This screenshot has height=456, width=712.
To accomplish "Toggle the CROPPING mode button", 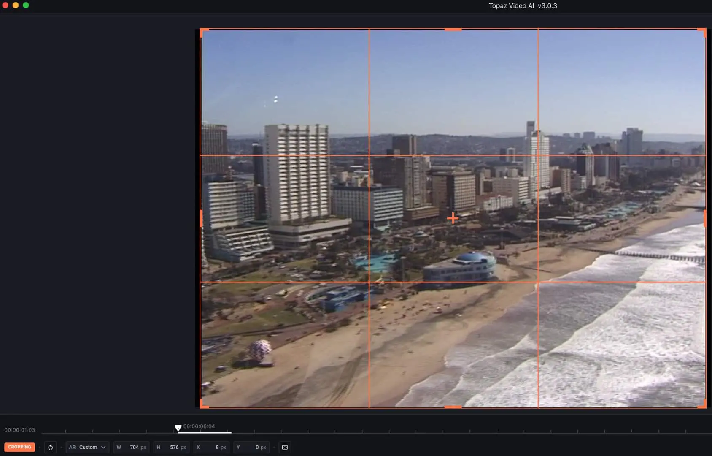I will click(19, 447).
